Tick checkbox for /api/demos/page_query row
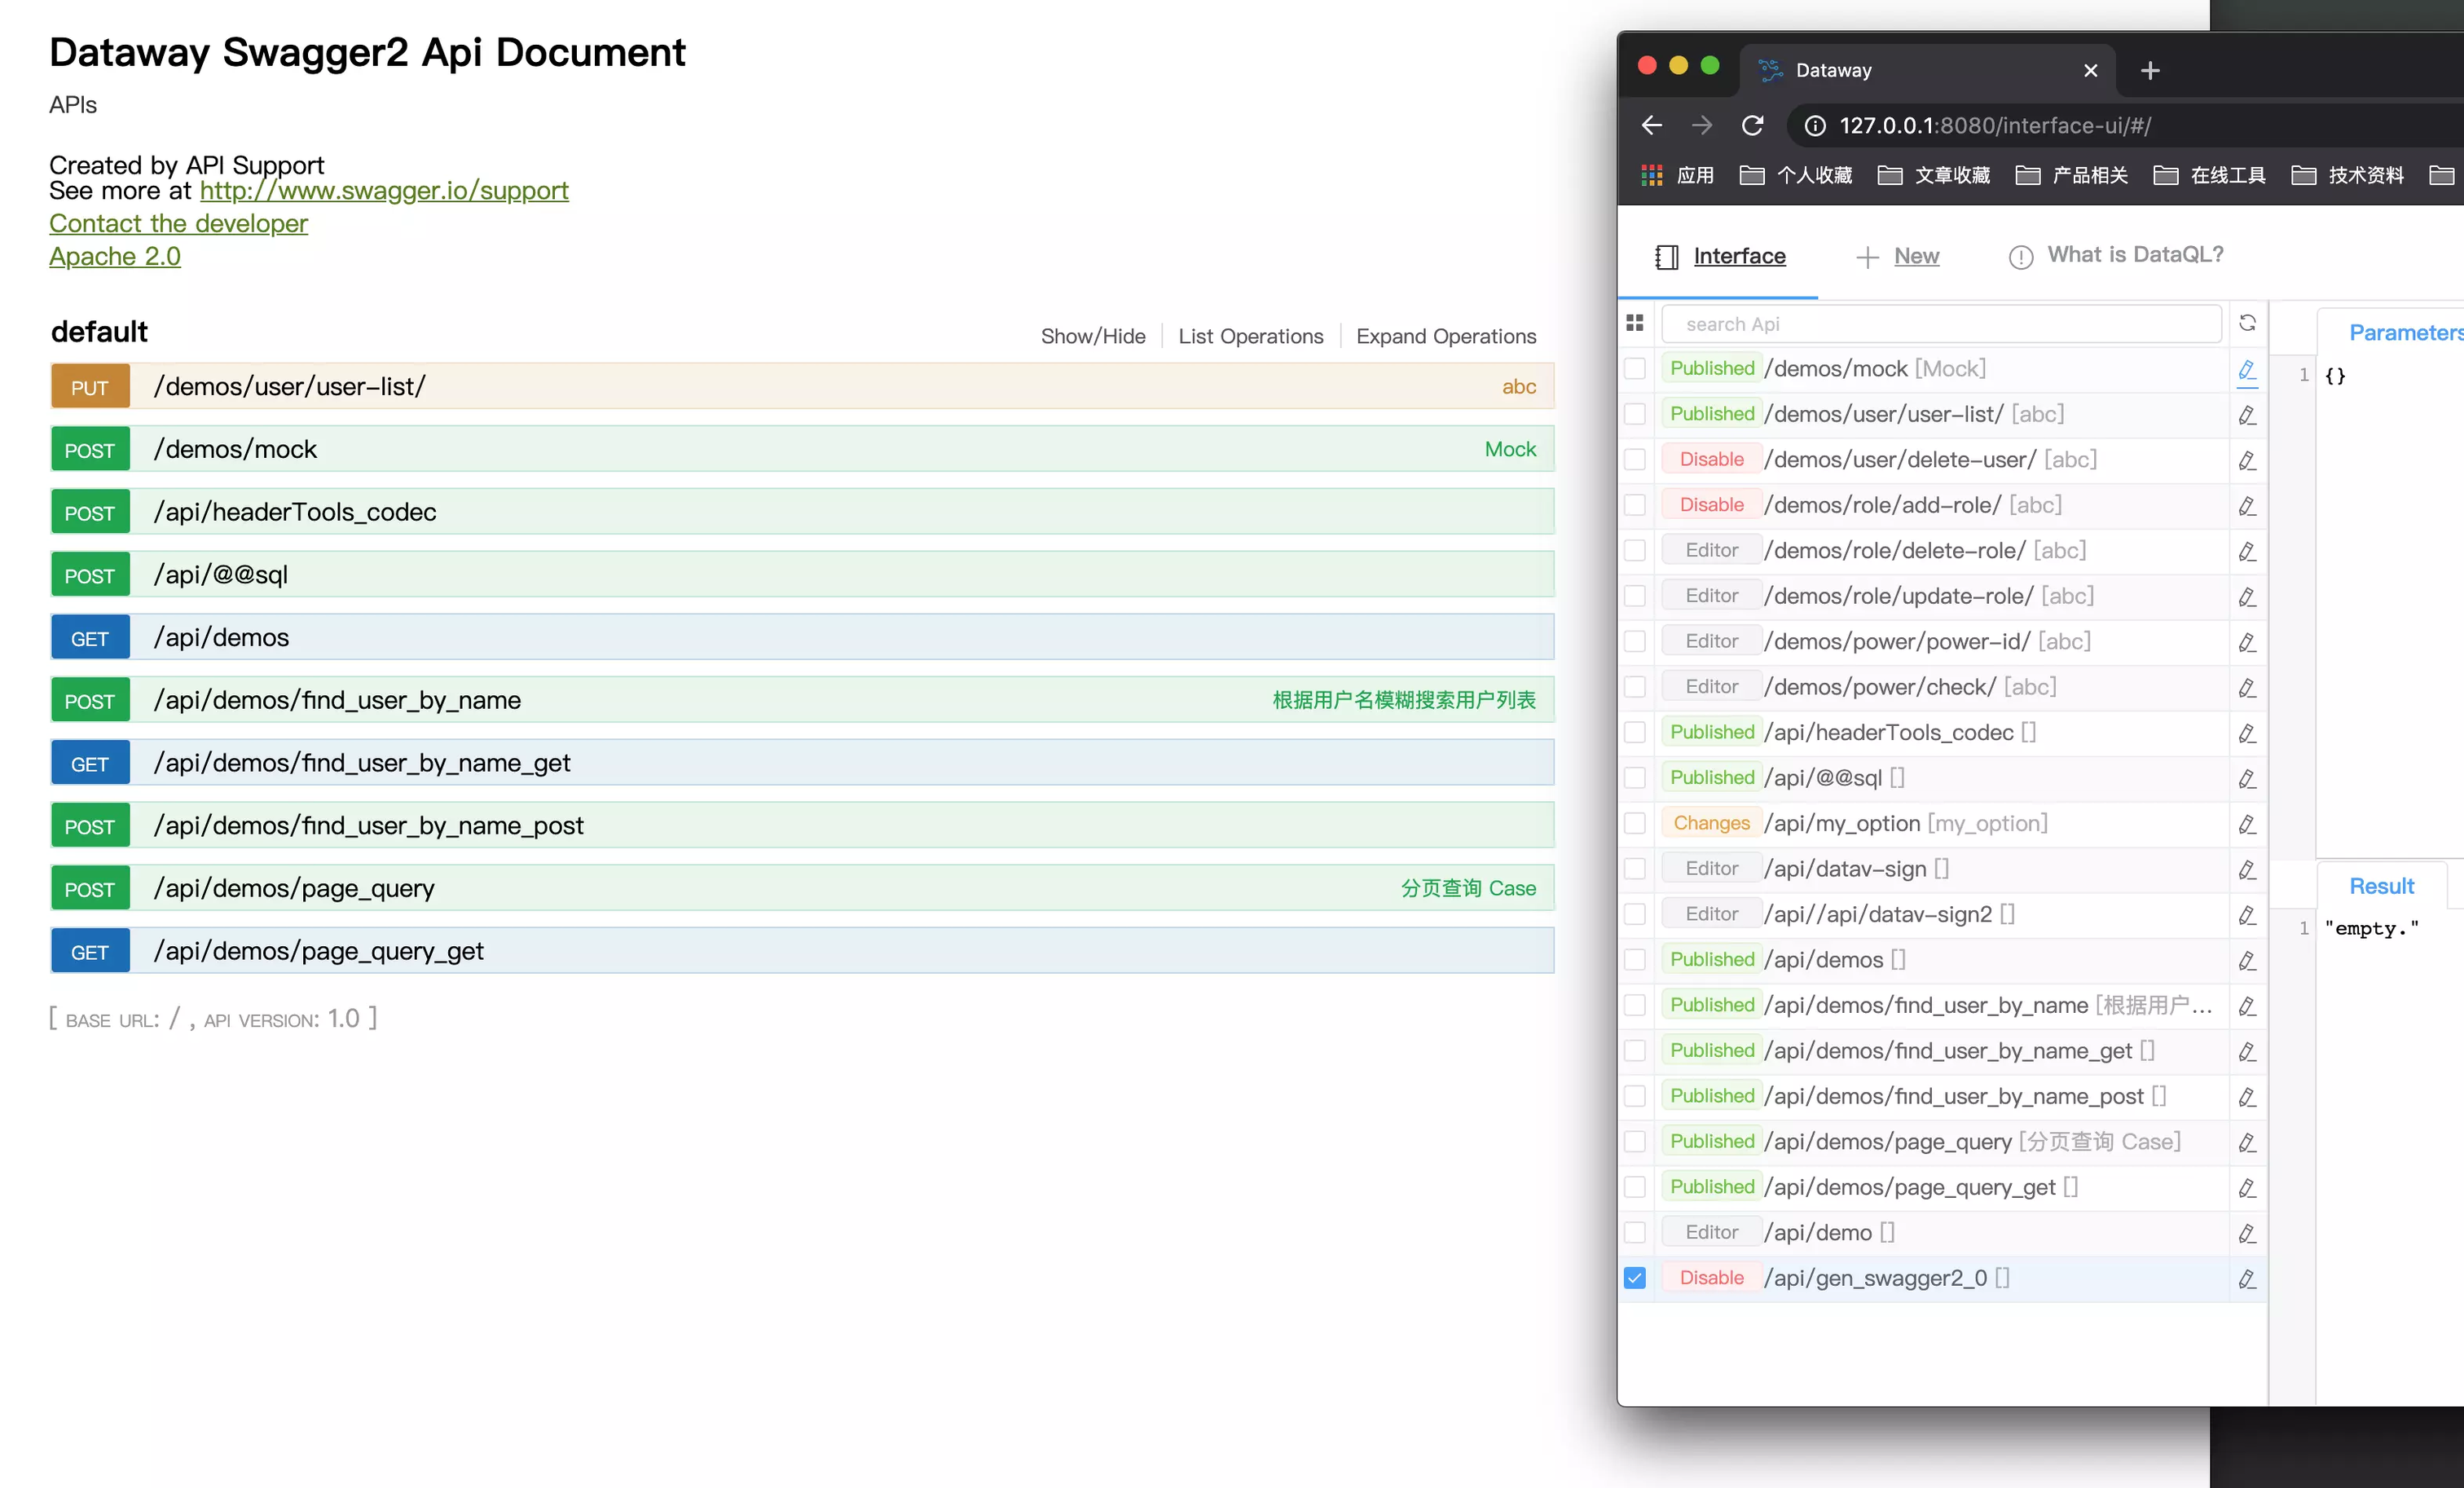 point(1635,1141)
